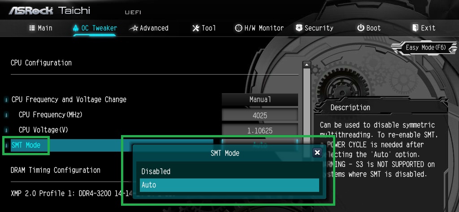
Task: Click the wrench icon beside Tool
Action: pos(195,28)
